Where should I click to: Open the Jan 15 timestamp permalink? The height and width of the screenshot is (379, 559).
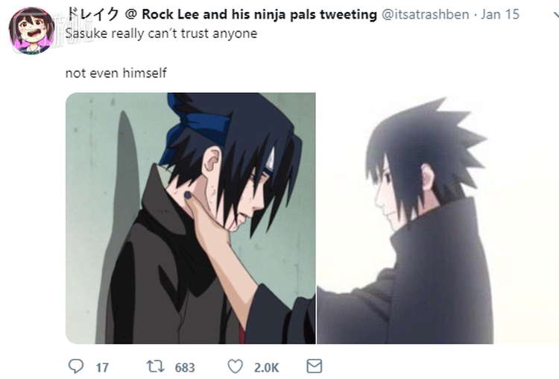click(x=500, y=15)
